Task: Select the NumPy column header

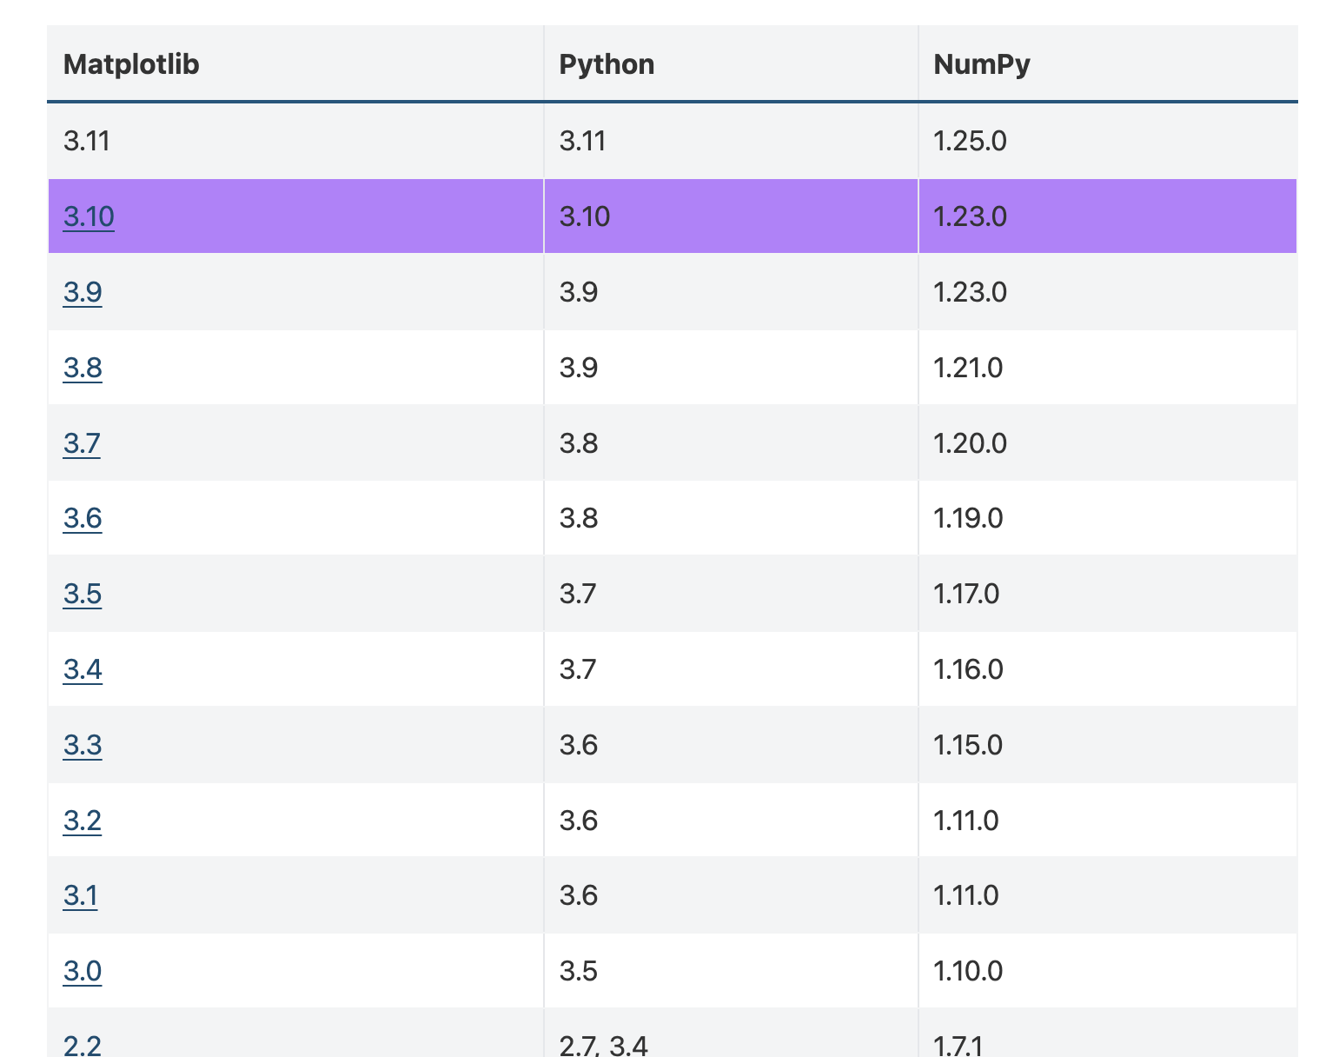Action: tap(981, 63)
